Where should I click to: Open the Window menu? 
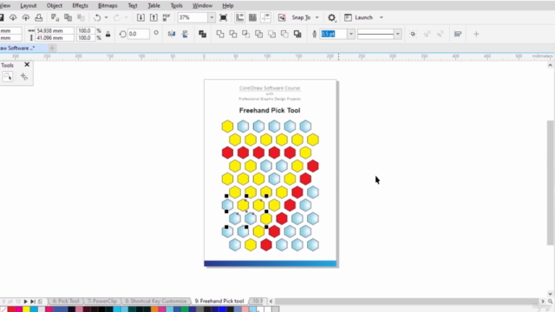[202, 6]
